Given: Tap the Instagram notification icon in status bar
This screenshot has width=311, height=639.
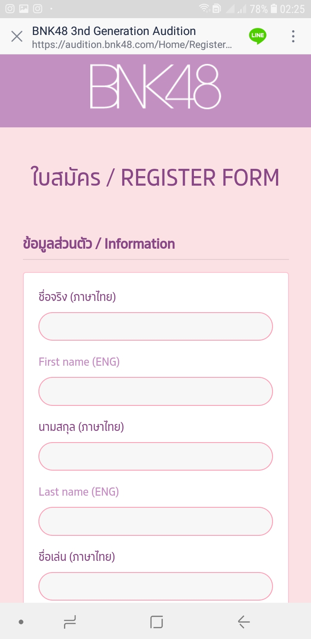Looking at the screenshot, I should click(x=10, y=9).
